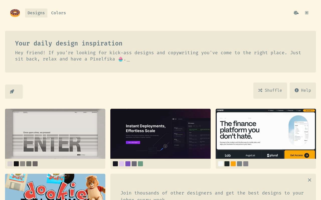Open the Product dropdown in Runway's navbar
Viewport: 321px width, 200px height.
(271, 110)
